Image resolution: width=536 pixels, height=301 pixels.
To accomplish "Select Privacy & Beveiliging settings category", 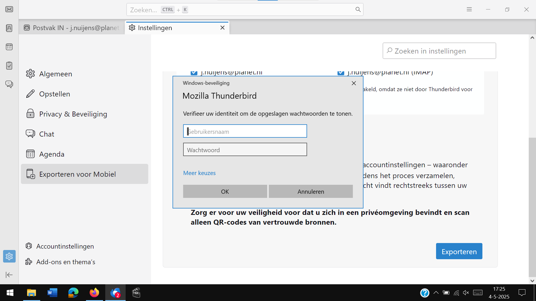I will pos(73,114).
